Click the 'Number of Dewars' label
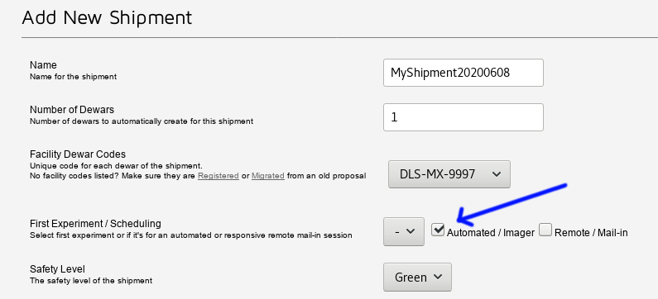Viewport: 658px width, 299px height. coord(72,110)
